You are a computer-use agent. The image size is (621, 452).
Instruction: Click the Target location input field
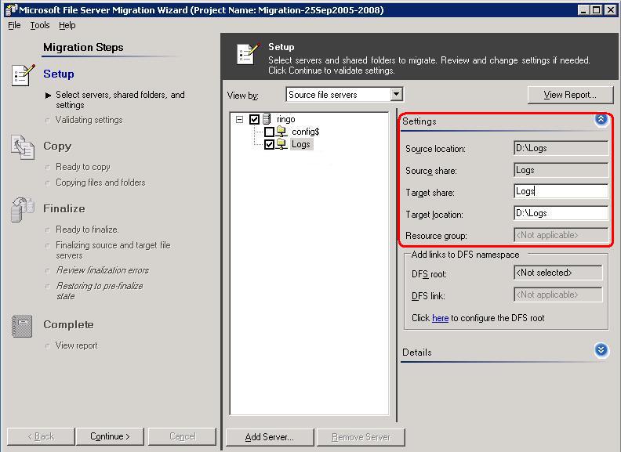[561, 213]
